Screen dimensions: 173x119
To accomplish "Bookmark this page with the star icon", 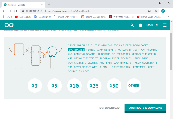I will point(156,11).
